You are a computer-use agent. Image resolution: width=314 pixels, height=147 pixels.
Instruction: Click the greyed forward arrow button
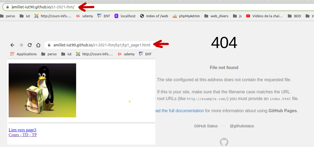point(21,45)
